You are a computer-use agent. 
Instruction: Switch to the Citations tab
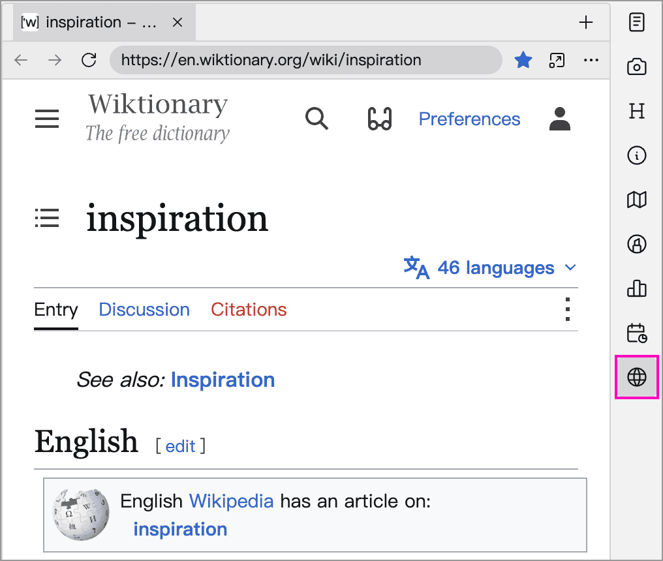pos(249,309)
